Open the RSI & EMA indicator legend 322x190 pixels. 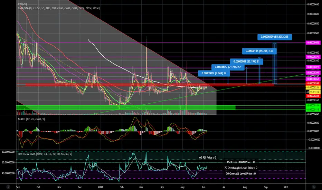(x=45, y=154)
